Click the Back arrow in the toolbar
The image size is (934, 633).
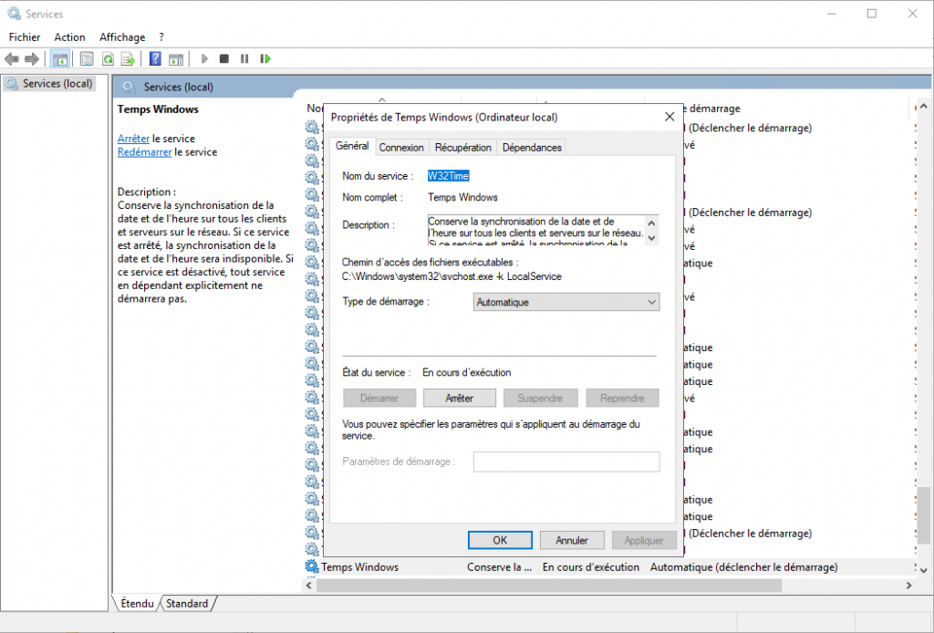tap(12, 59)
